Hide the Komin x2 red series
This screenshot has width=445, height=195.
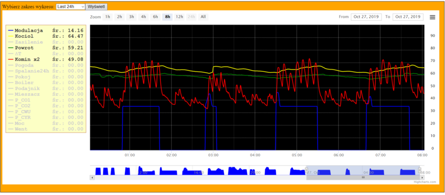(27, 59)
